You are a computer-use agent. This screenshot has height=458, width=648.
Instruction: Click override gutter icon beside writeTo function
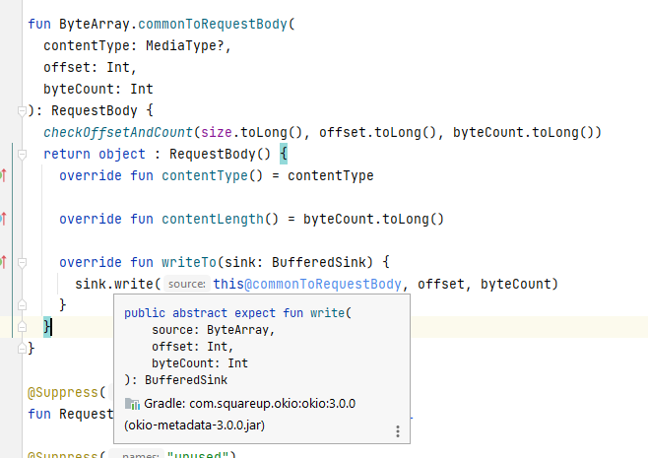3,262
